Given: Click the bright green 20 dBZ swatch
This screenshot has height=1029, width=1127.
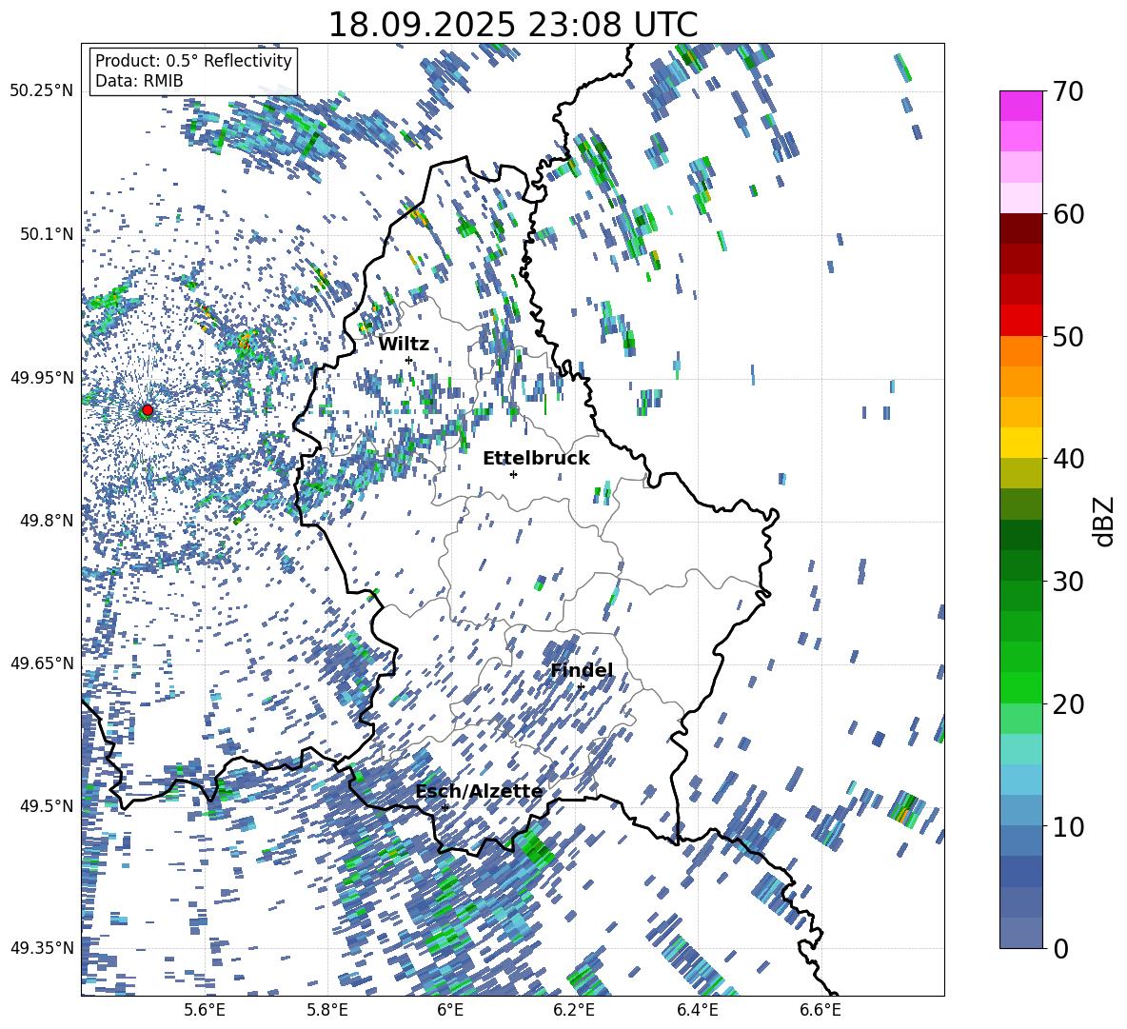Looking at the screenshot, I should coord(1020,687).
